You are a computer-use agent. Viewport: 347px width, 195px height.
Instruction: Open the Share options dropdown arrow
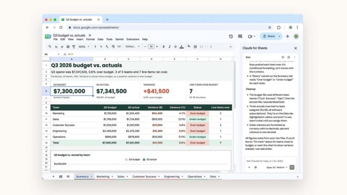280,36
